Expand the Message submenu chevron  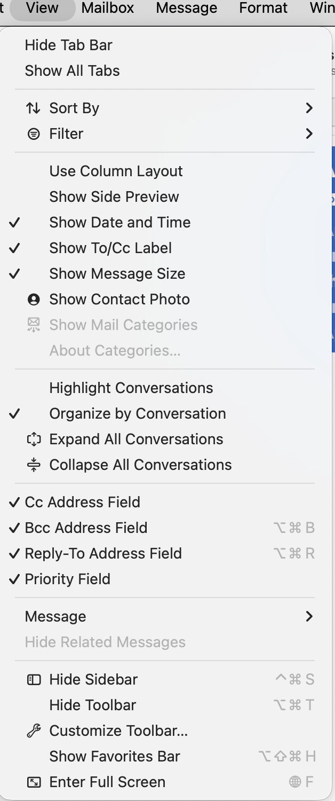(309, 616)
